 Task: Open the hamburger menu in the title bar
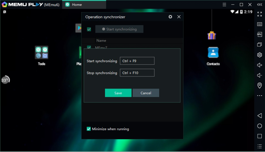[x=224, y=5]
